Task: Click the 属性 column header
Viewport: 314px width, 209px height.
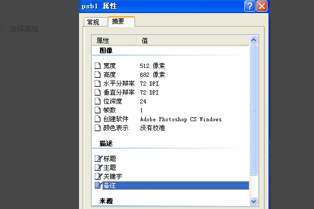Action: 114,41
